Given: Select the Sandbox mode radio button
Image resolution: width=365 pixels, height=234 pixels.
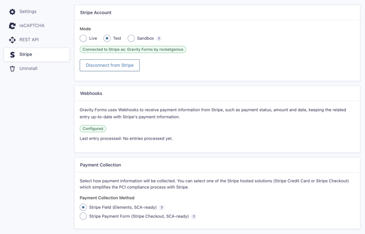Looking at the screenshot, I should pyautogui.click(x=131, y=38).
